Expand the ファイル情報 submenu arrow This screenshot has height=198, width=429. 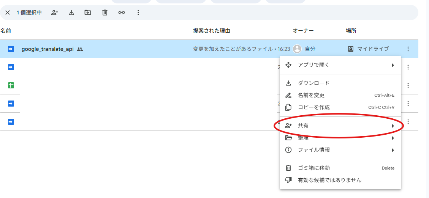coord(393,150)
